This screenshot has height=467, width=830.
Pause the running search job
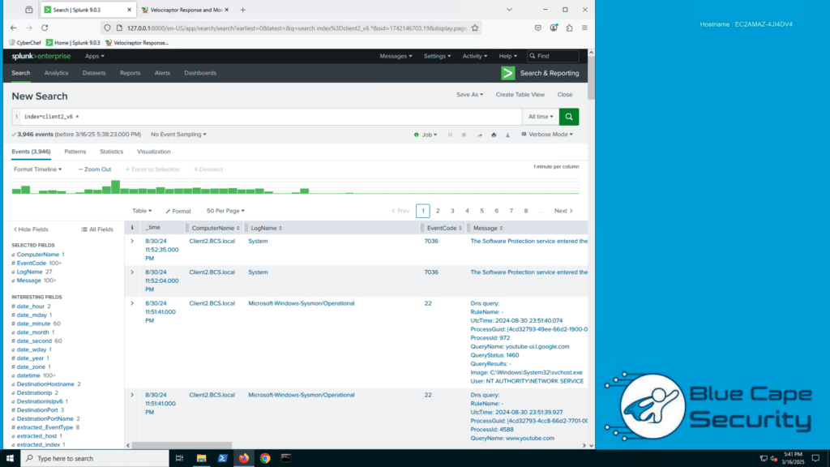450,135
